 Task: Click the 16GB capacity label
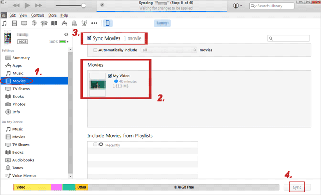pos(22,42)
